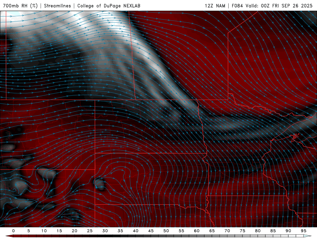The image size is (317, 238).
Task: Click the '00Z FRI SEP 26 2025' valid time
Action: pyautogui.click(x=286, y=6)
